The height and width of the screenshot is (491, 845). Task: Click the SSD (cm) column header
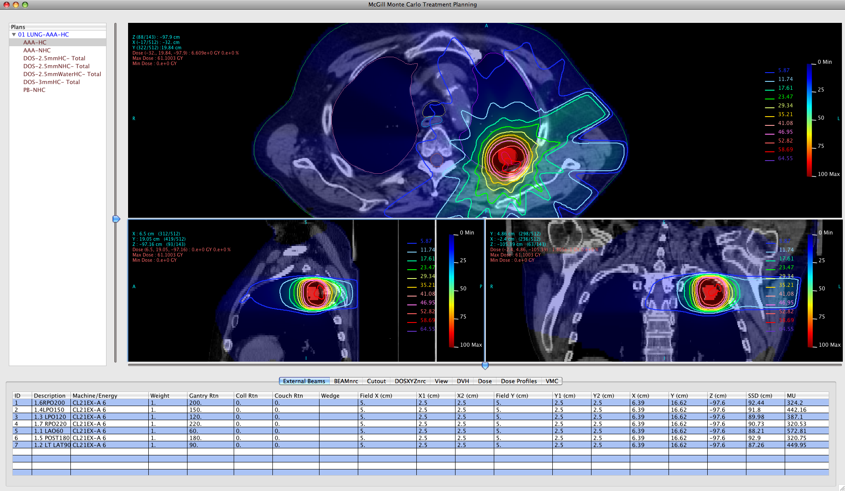pyautogui.click(x=765, y=396)
